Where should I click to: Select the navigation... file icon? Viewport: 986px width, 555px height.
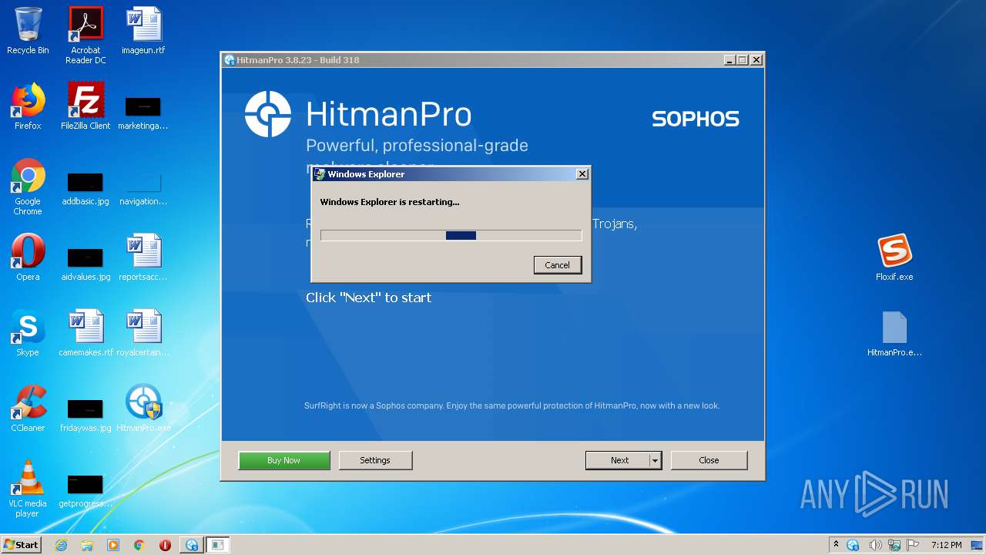coord(143,188)
